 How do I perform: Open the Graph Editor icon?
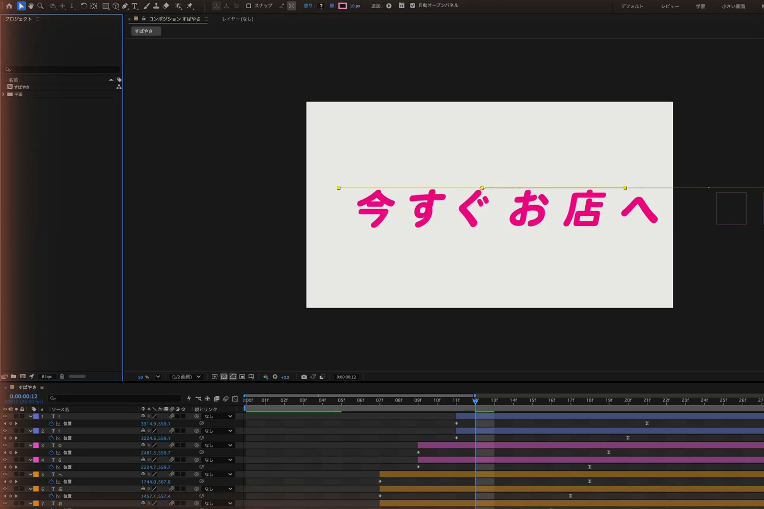235,399
